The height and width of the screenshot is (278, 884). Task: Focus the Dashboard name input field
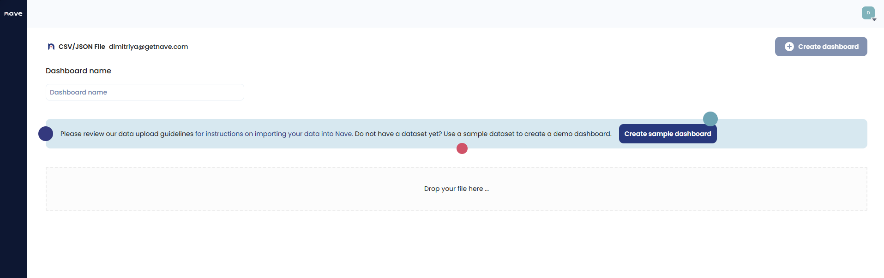point(144,92)
